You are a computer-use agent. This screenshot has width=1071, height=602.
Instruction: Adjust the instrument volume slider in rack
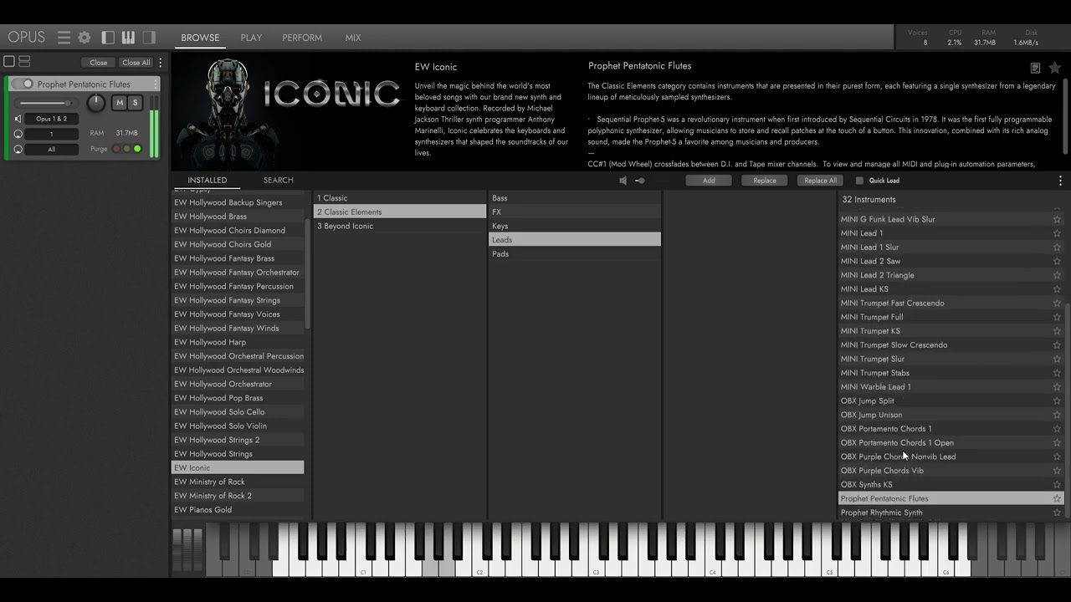(48, 104)
